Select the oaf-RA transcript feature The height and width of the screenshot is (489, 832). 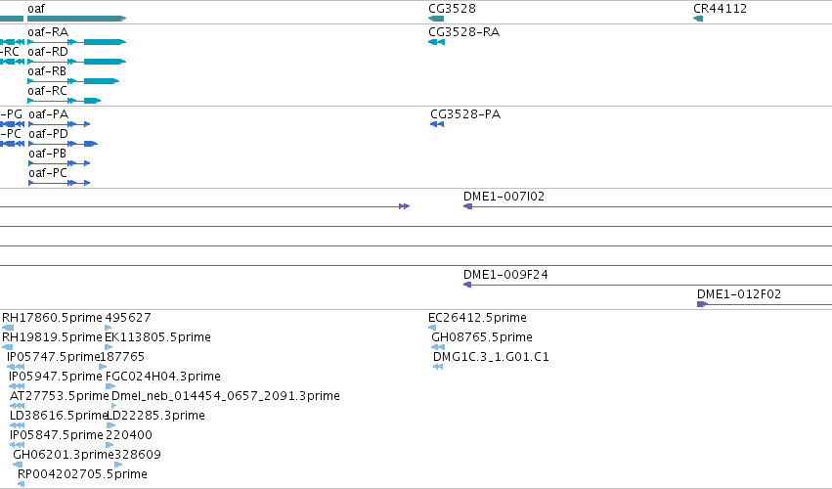pos(77,42)
